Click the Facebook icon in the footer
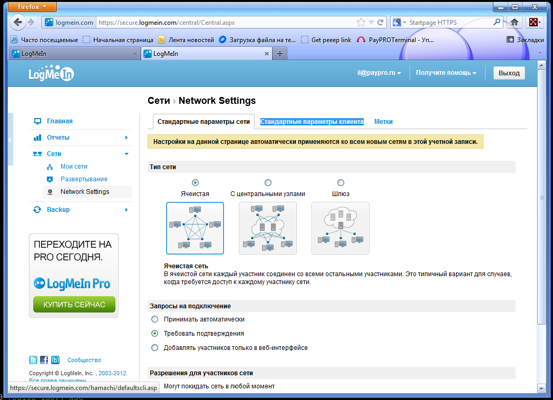 tap(44, 360)
